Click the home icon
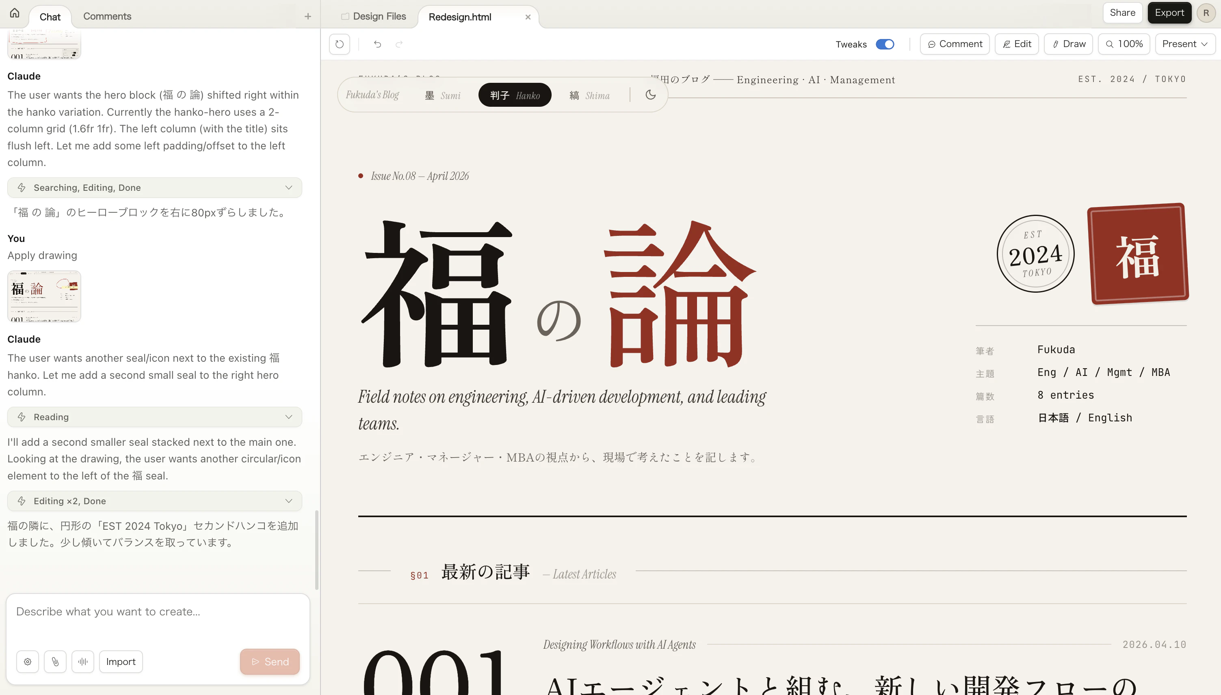This screenshot has height=695, width=1221. coord(15,13)
